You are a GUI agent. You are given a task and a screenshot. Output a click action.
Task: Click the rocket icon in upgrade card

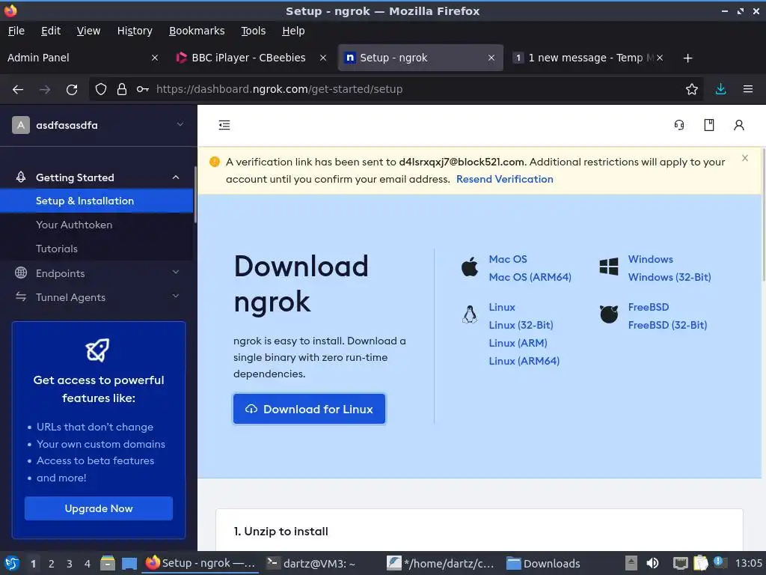98,350
